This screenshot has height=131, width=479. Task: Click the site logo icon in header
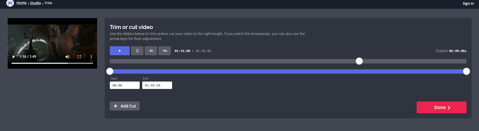pos(10,3)
